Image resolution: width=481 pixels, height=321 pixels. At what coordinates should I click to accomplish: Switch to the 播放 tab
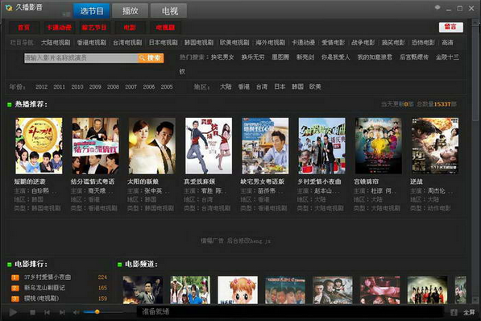pos(130,11)
